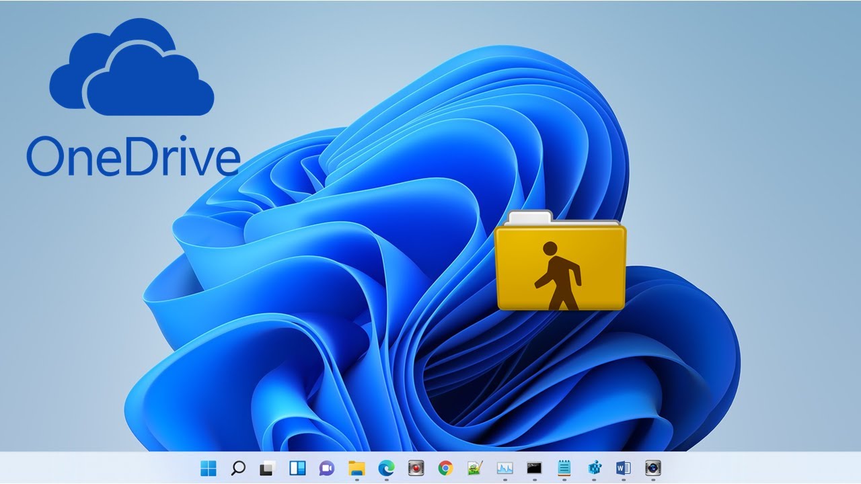The image size is (861, 484).
Task: Launch Teams Chat from taskbar
Action: [x=327, y=468]
